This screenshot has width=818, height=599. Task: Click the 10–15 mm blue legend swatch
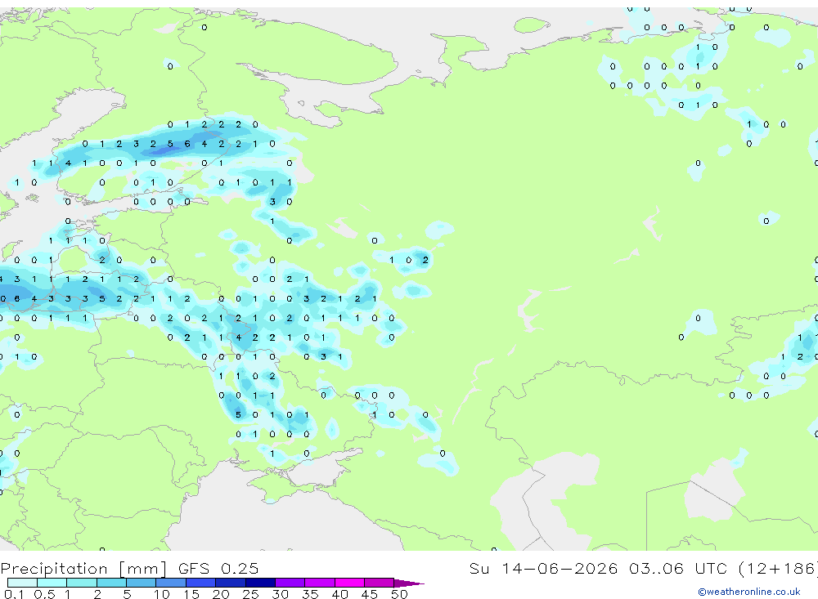(171, 583)
